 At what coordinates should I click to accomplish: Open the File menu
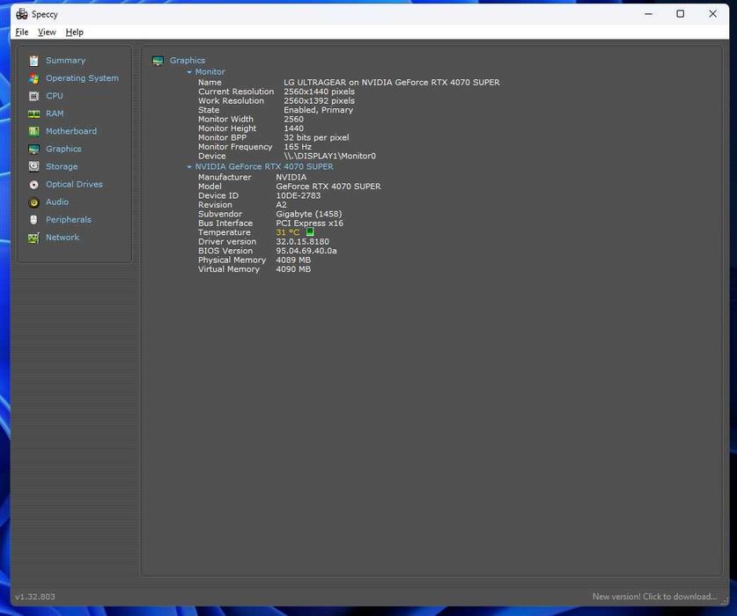[22, 32]
